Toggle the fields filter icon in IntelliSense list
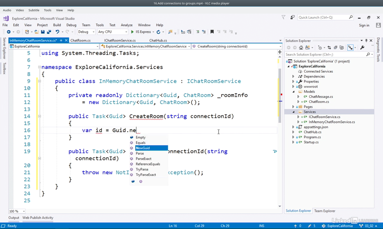The height and width of the screenshot is (229, 383). (x=133, y=182)
